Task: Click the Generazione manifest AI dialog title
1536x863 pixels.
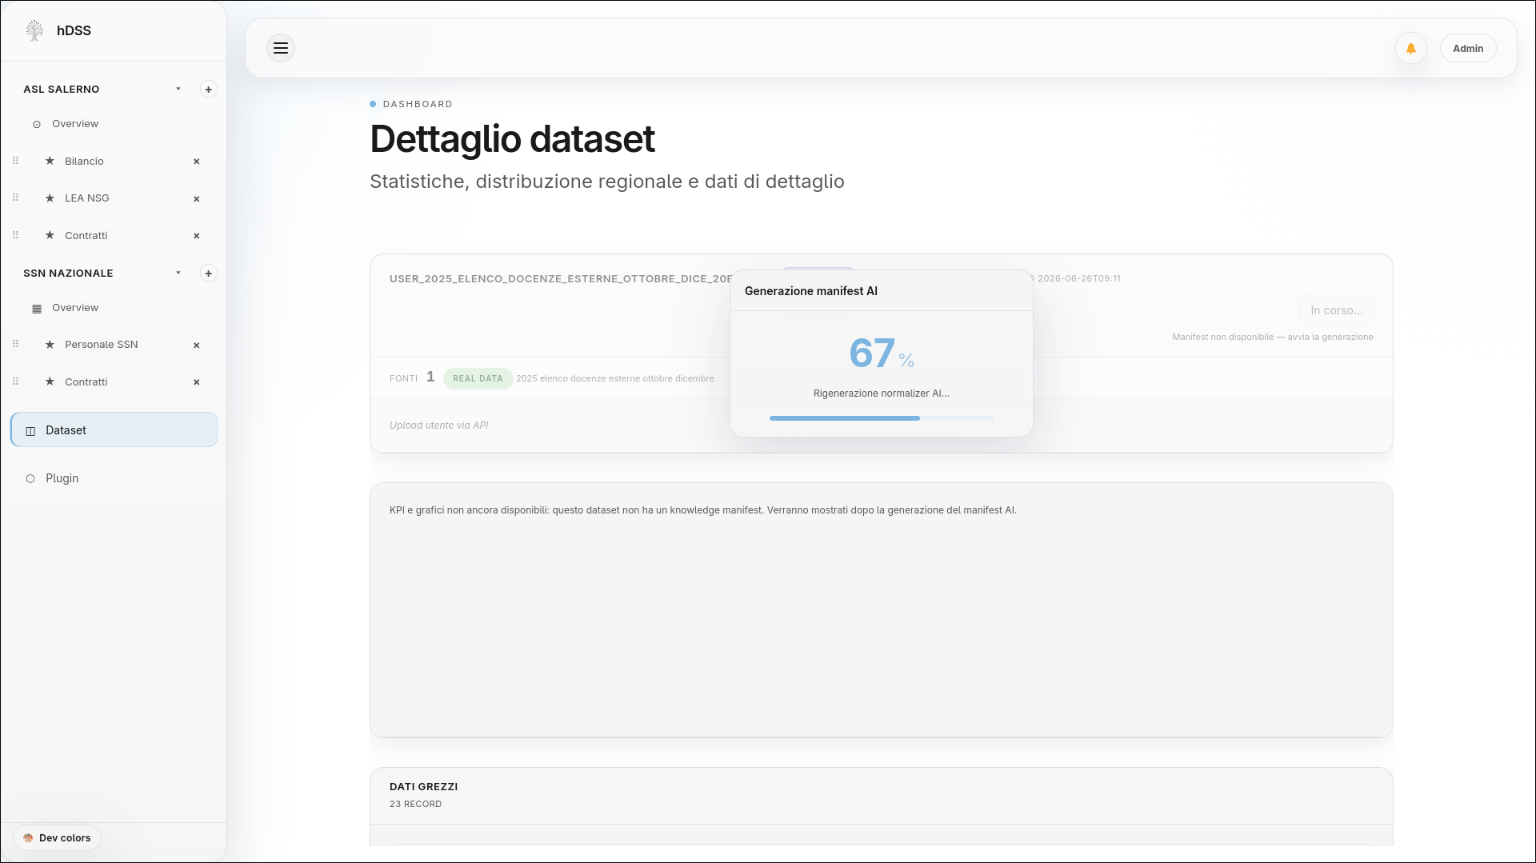Action: click(810, 291)
